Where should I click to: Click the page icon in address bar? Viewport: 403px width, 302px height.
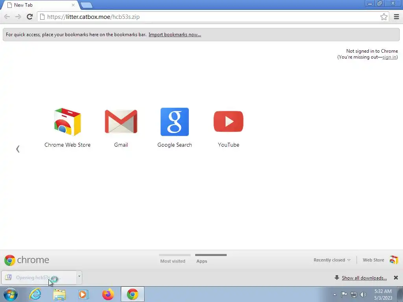pyautogui.click(x=42, y=17)
